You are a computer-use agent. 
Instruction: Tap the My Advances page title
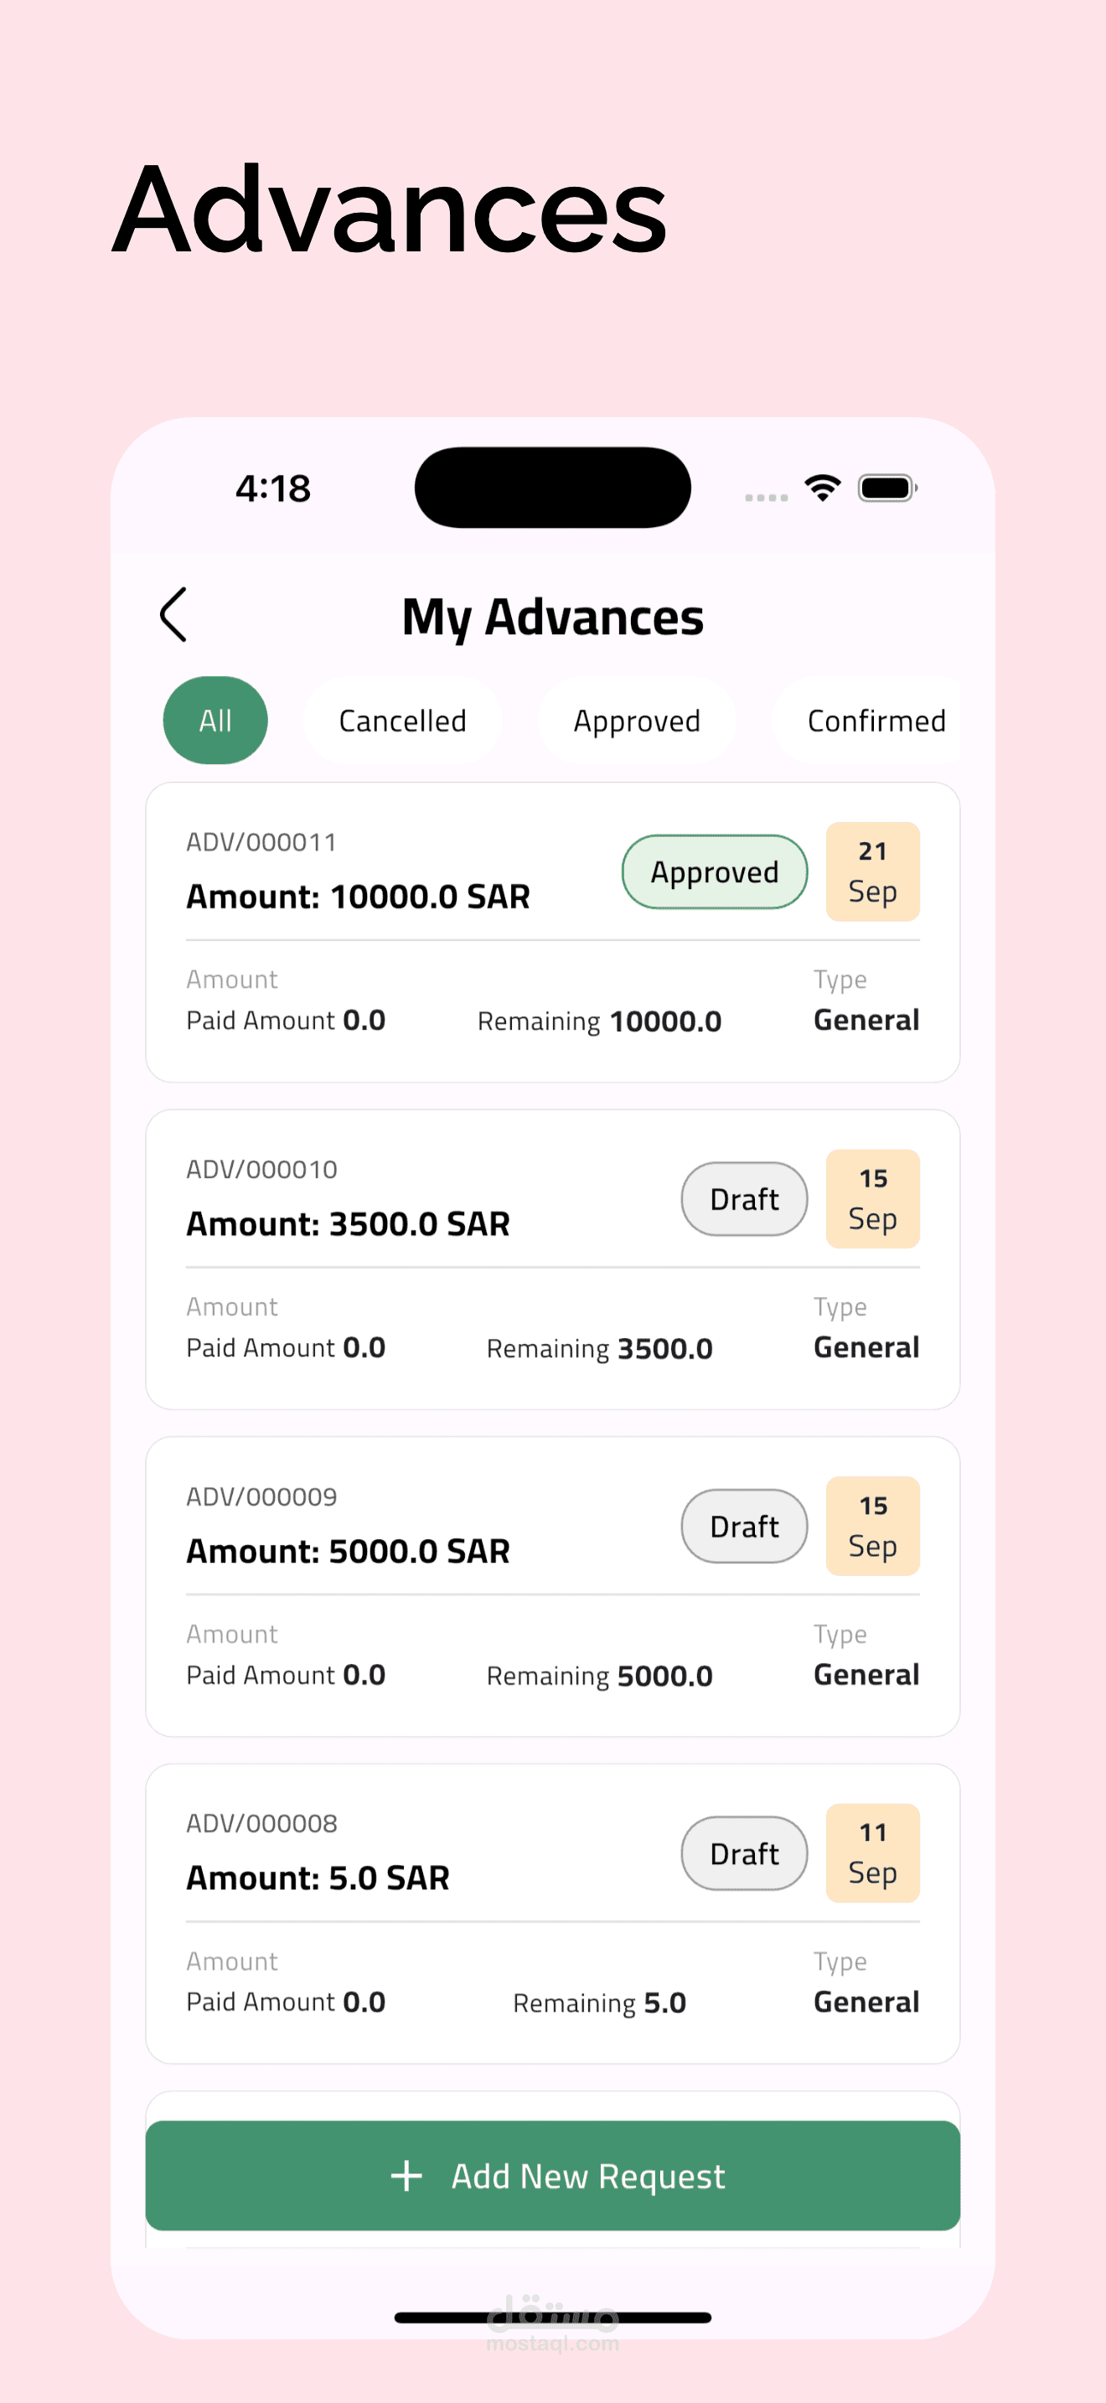553,618
